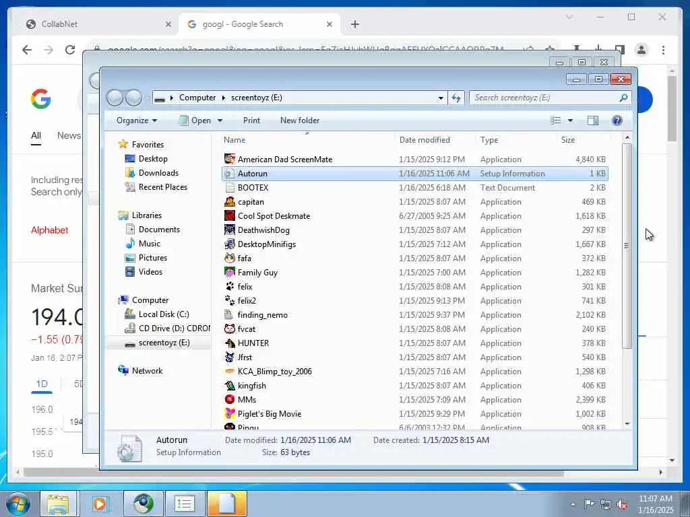690x517 pixels.
Task: Open Chrome tab search chevron
Action: (569, 17)
